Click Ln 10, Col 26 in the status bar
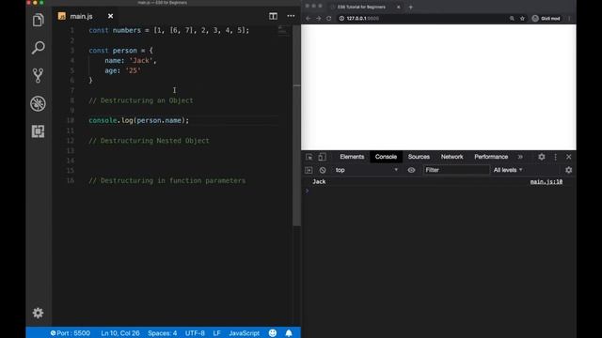Screen dimensions: 602x338 120,333
